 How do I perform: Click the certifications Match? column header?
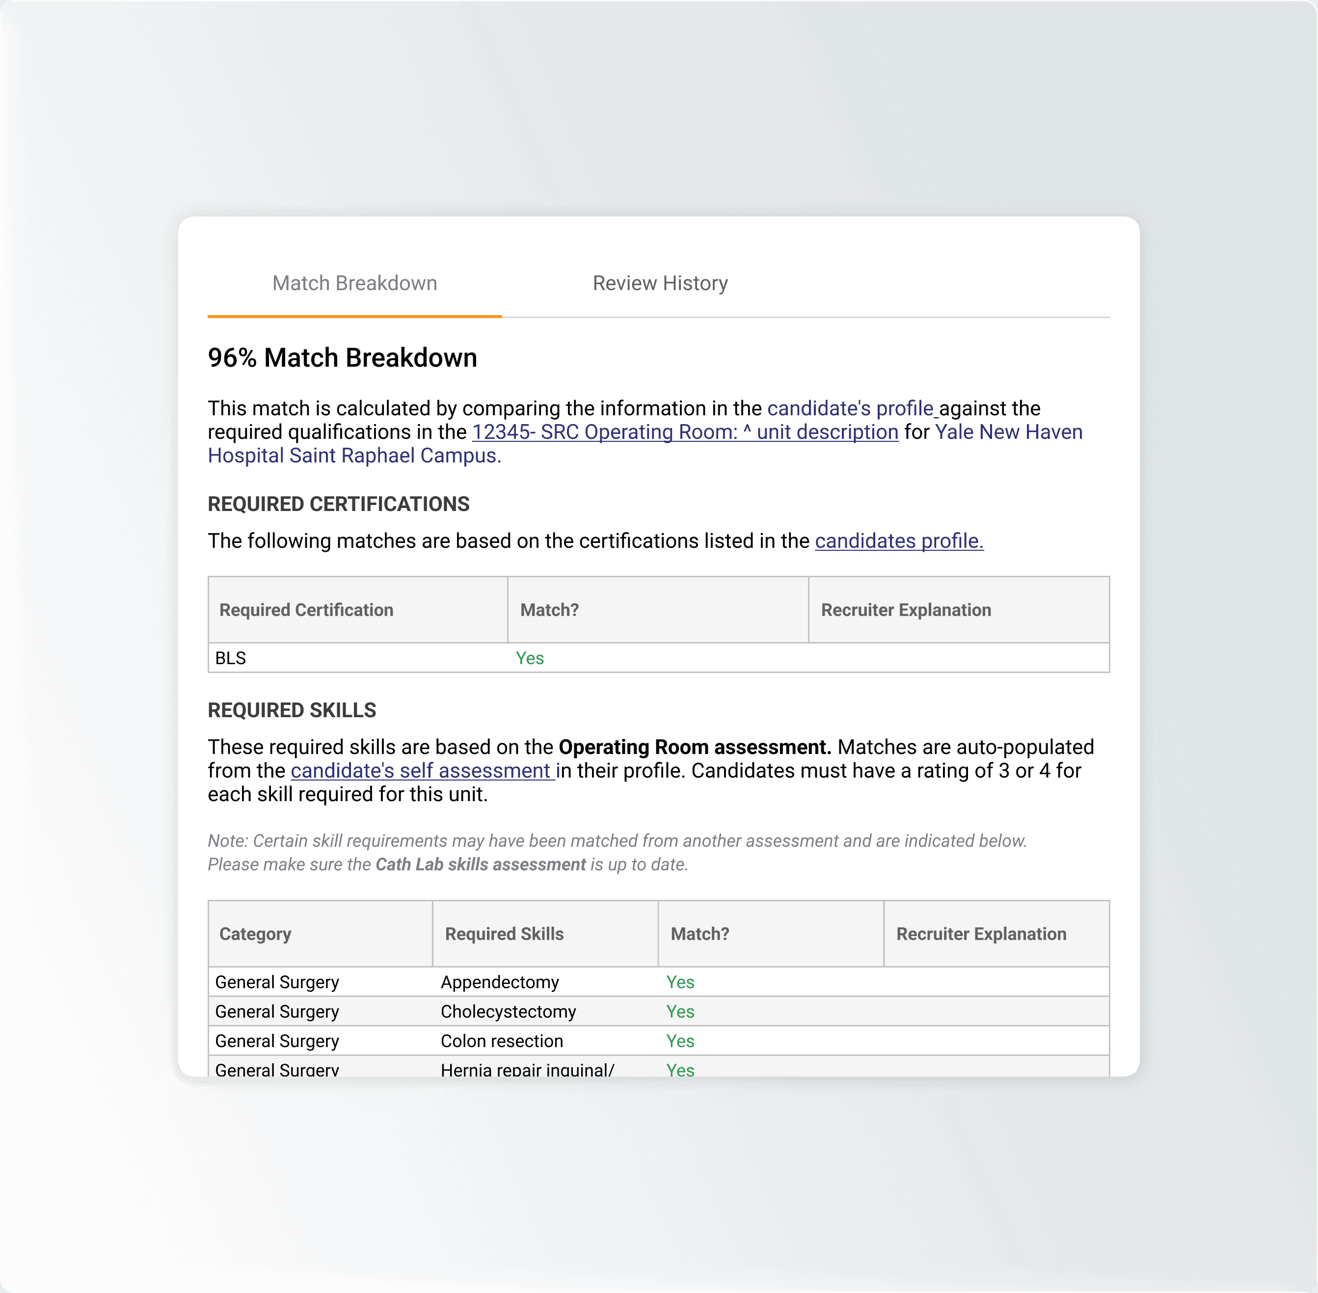(549, 610)
